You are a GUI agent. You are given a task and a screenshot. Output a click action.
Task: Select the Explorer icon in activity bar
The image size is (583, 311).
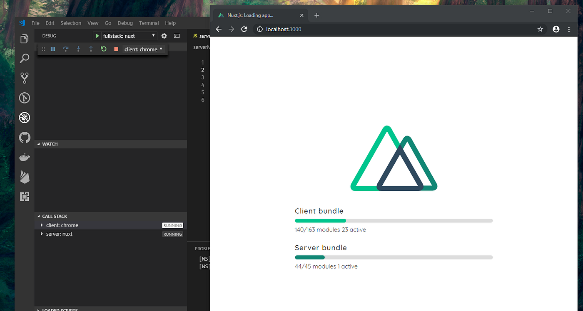24,38
